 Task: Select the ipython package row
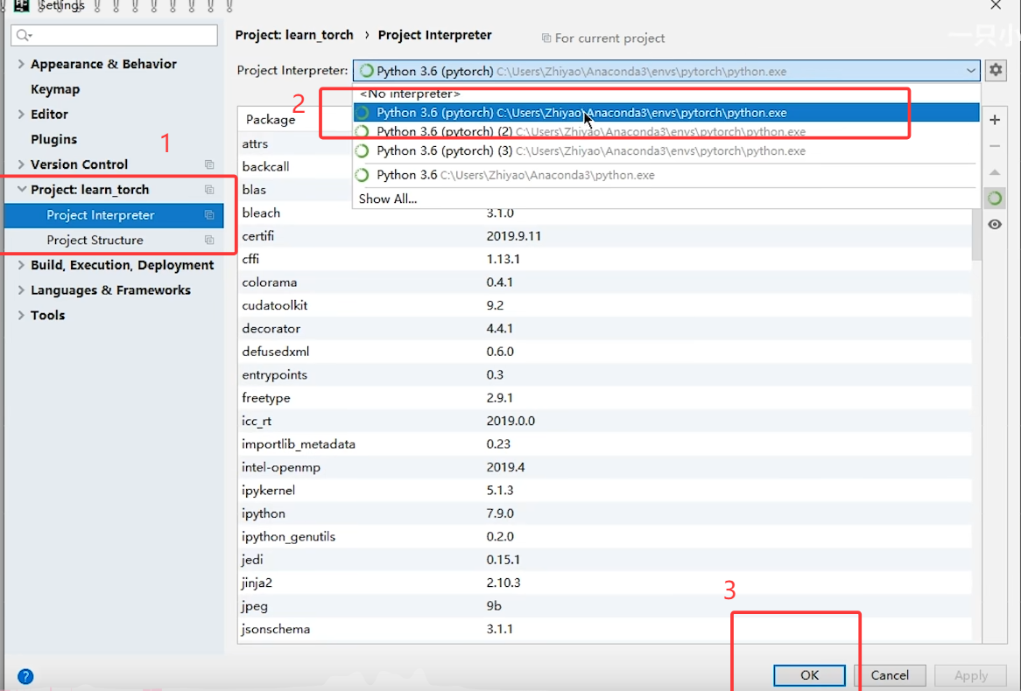coord(605,513)
